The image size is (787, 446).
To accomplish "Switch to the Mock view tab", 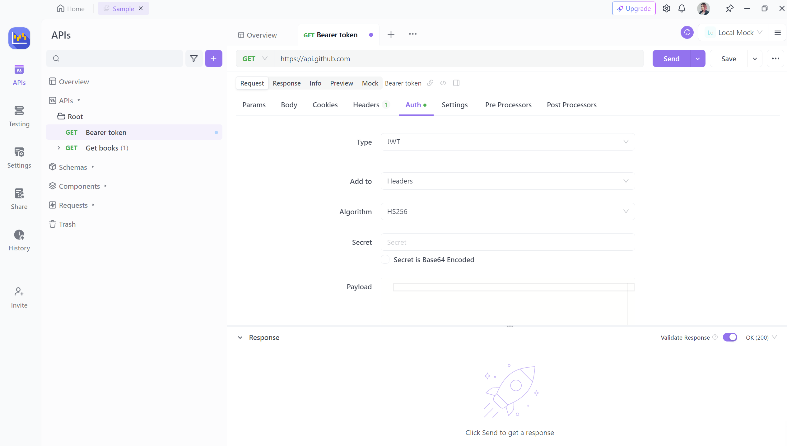I will 370,83.
